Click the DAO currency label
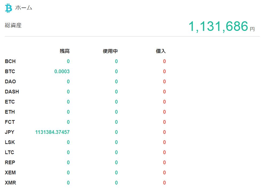Screen dimensions: 263x189 (10, 82)
